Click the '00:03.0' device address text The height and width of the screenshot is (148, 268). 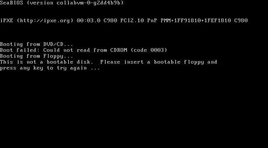point(89,21)
